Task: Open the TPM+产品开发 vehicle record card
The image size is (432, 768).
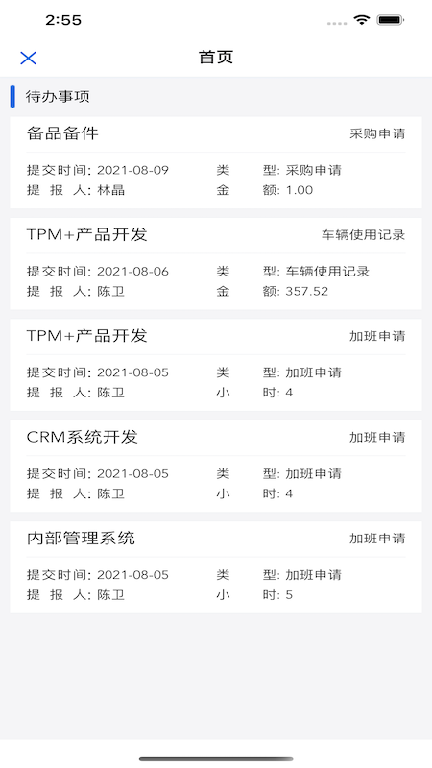Action: pos(215,264)
